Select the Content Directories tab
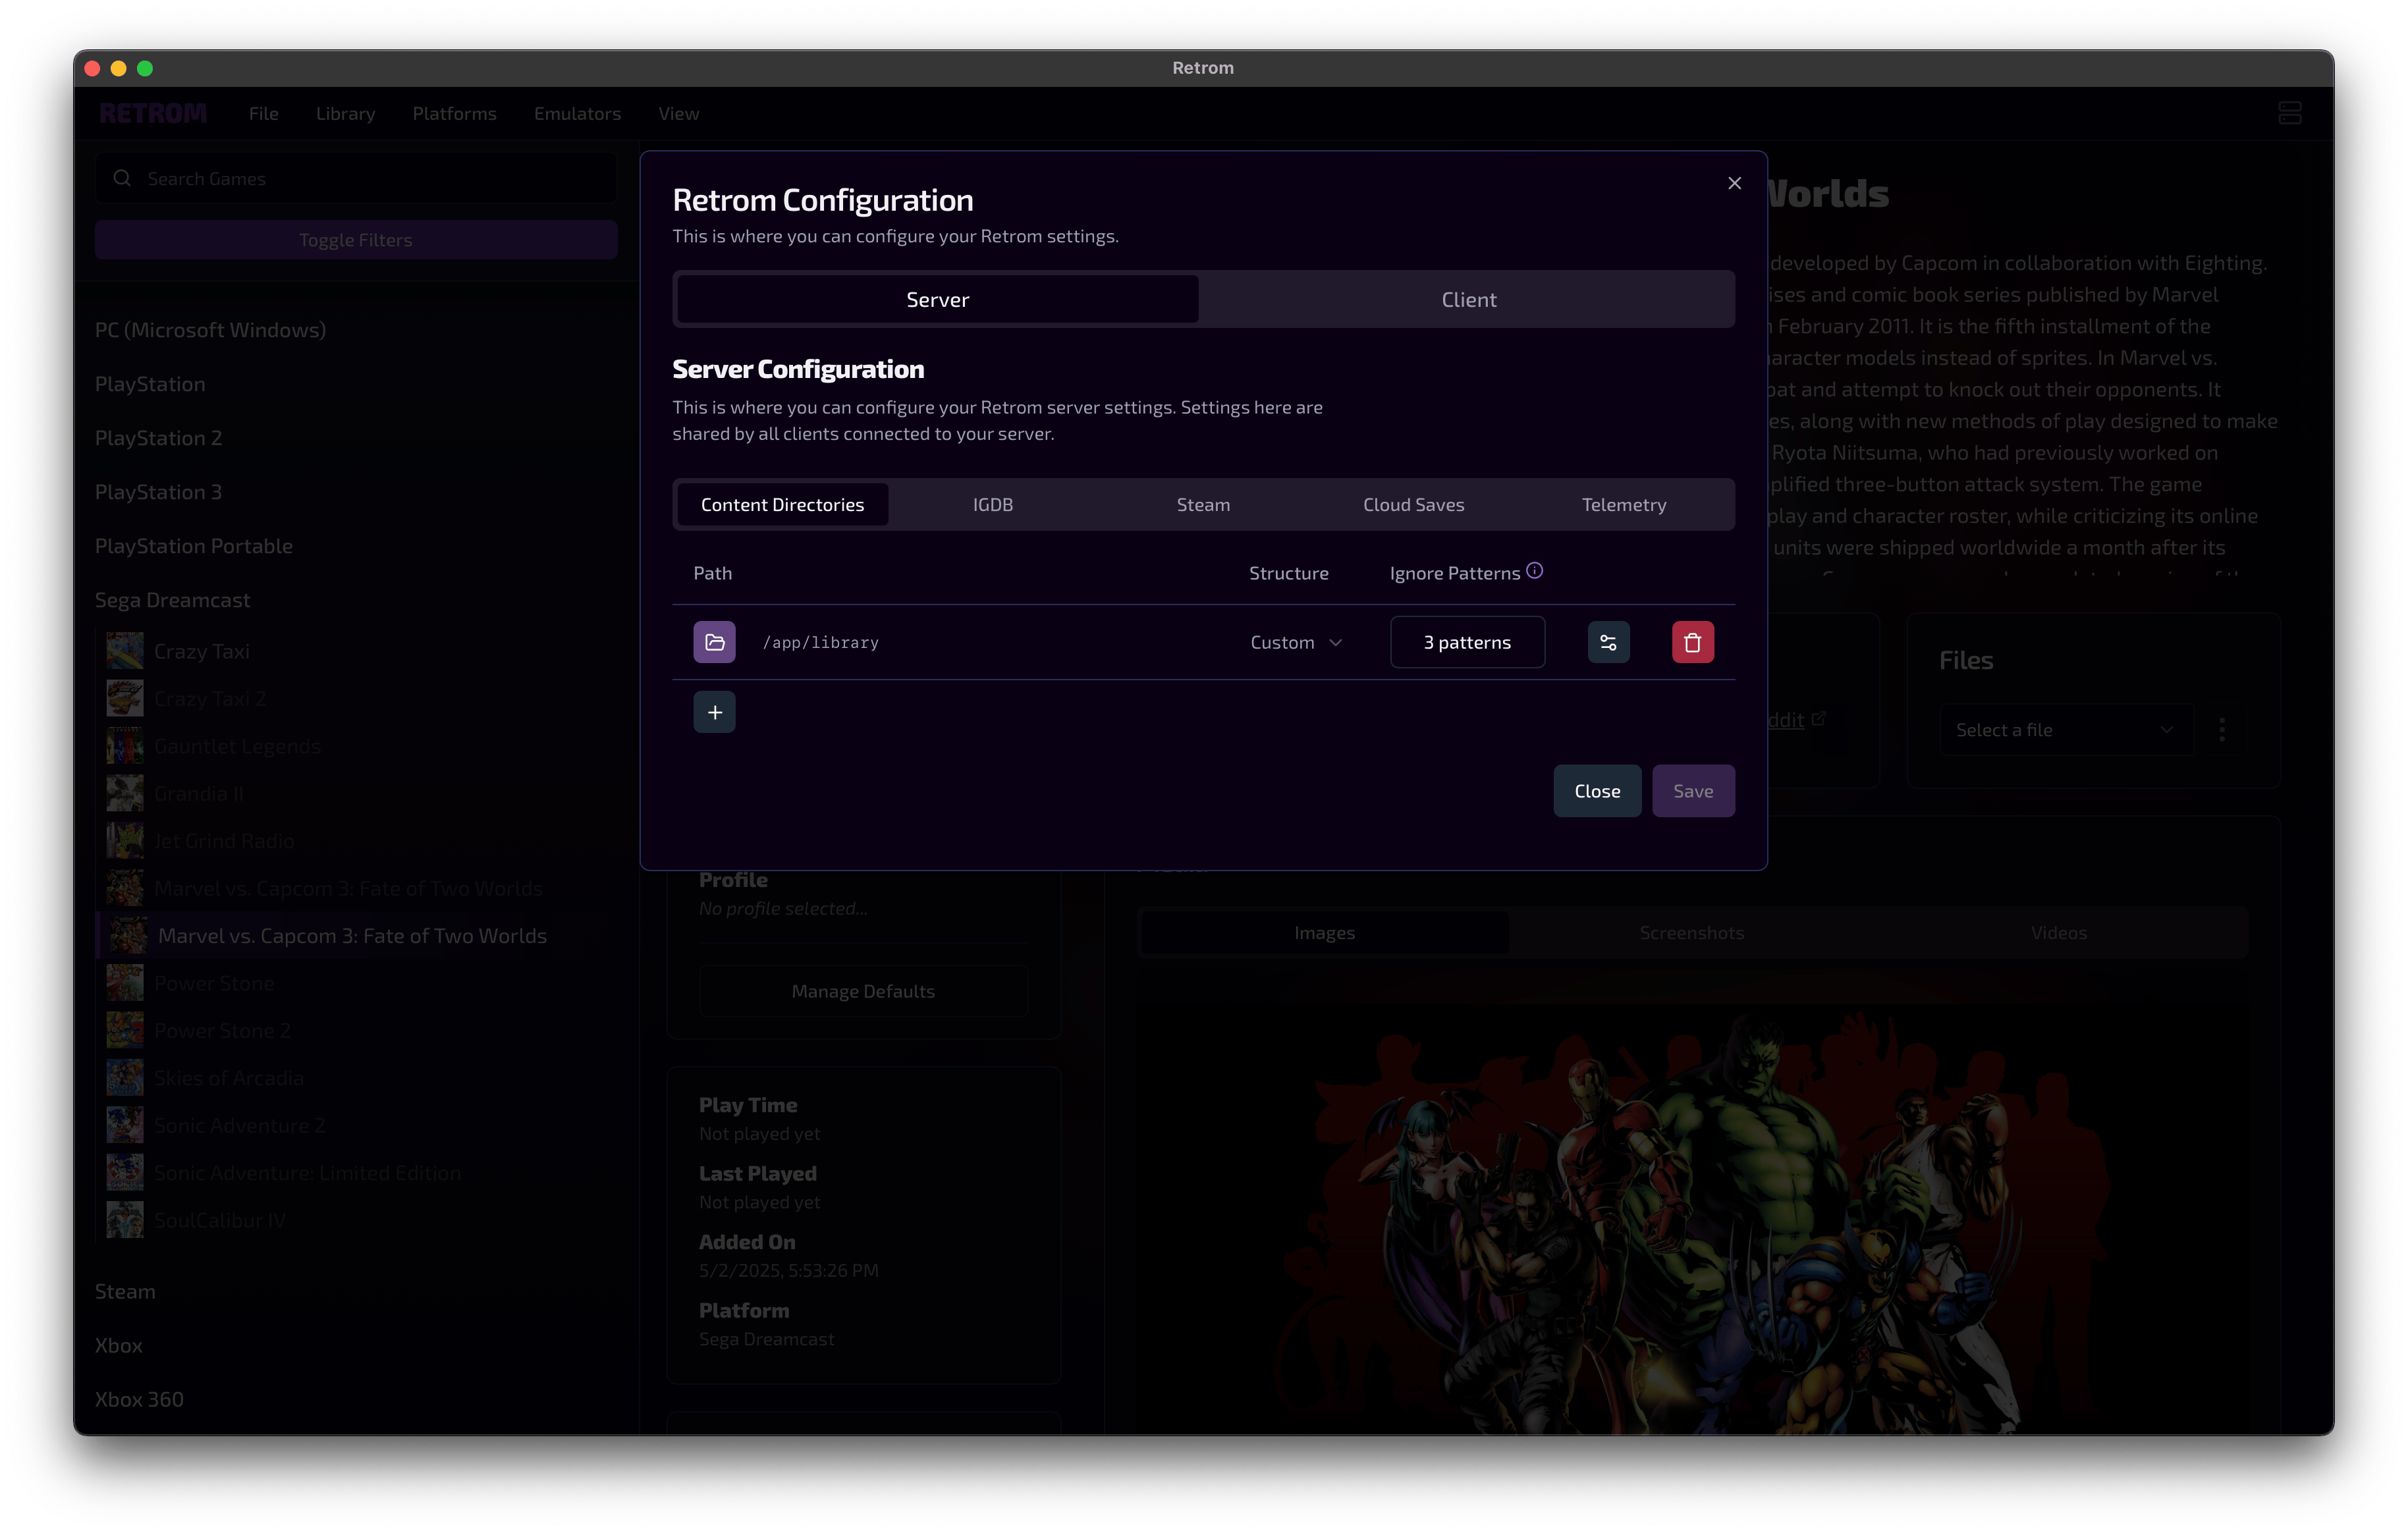This screenshot has height=1533, width=2408. pyautogui.click(x=782, y=504)
